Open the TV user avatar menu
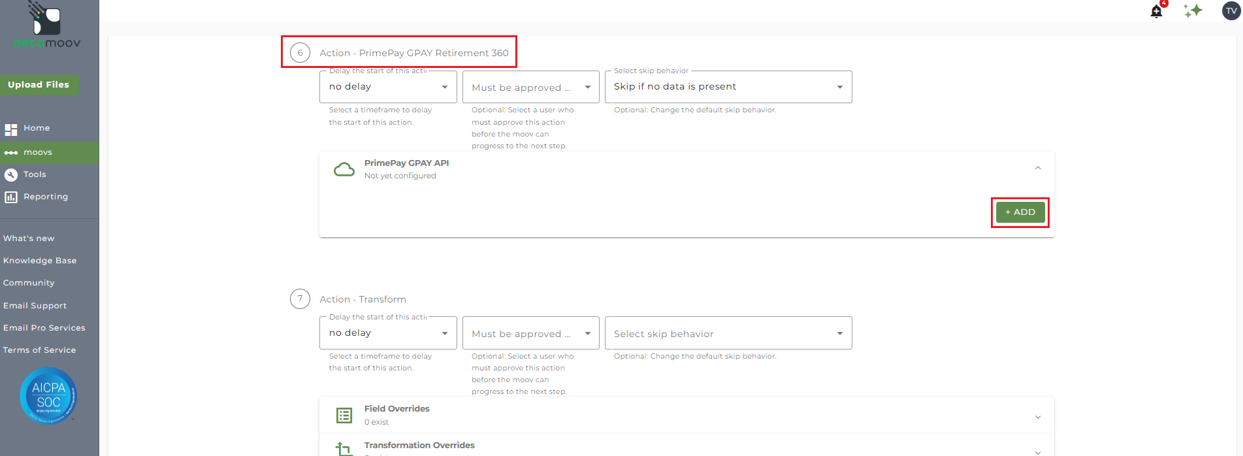 [1231, 10]
